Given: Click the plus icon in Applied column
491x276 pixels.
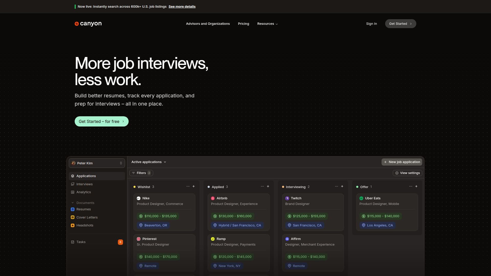Looking at the screenshot, I should point(268,187).
